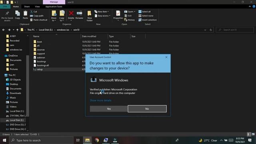Image resolution: width=256 pixels, height=144 pixels.
Task: Show hidden system tray icons
Action: (x=221, y=140)
